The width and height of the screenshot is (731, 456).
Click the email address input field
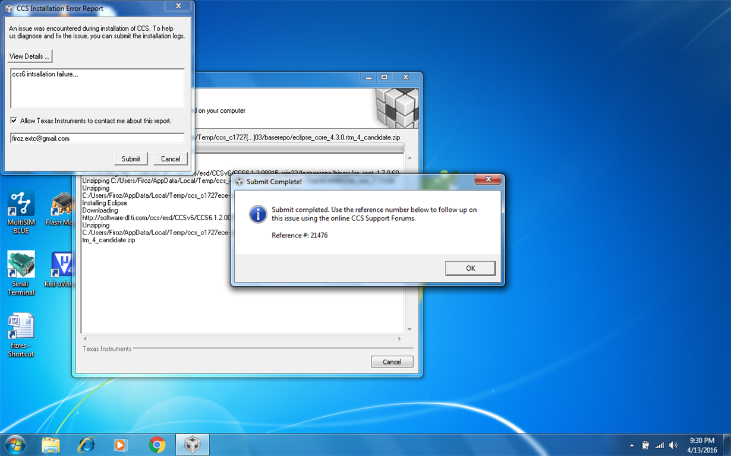(x=97, y=138)
